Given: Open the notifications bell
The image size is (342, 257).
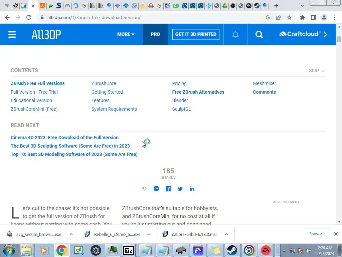Looking at the screenshot, I should click(x=235, y=34).
